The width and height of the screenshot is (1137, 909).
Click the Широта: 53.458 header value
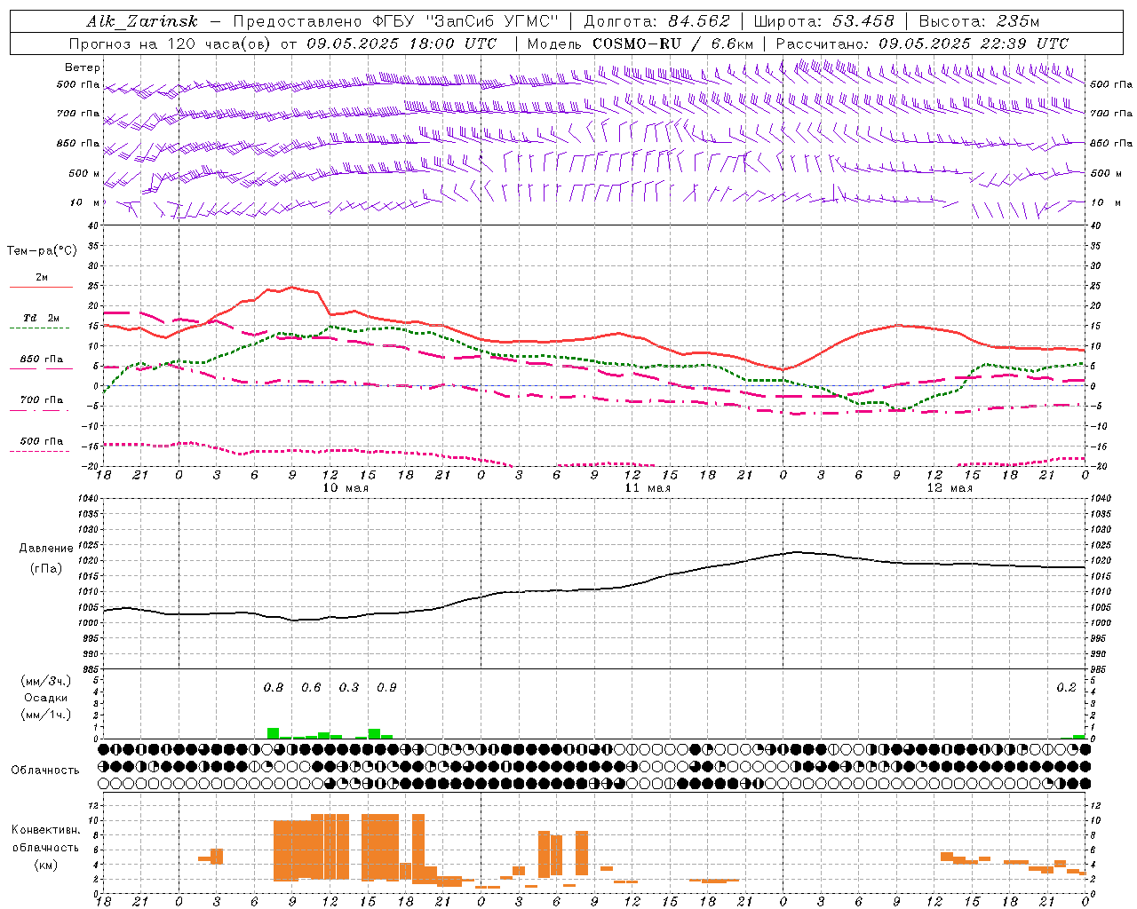823,21
